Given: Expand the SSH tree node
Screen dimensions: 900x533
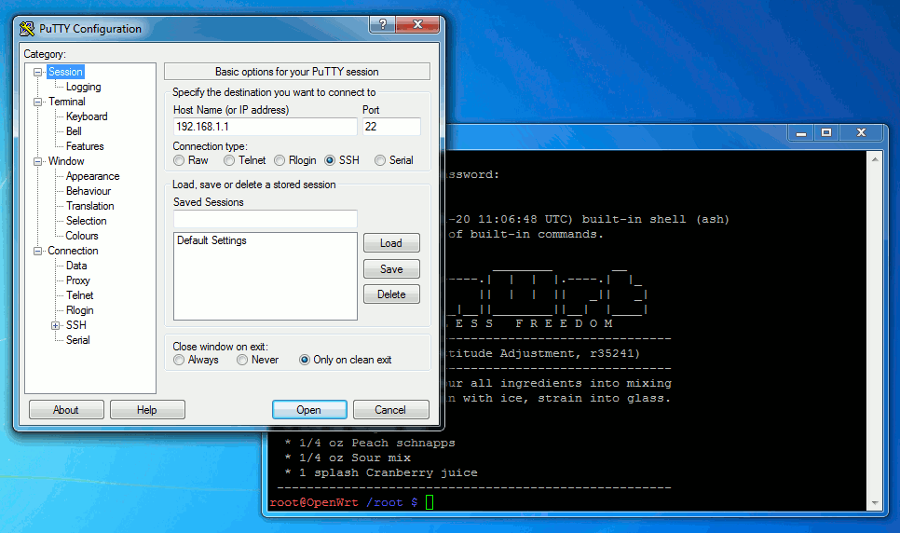Looking at the screenshot, I should coord(56,325).
